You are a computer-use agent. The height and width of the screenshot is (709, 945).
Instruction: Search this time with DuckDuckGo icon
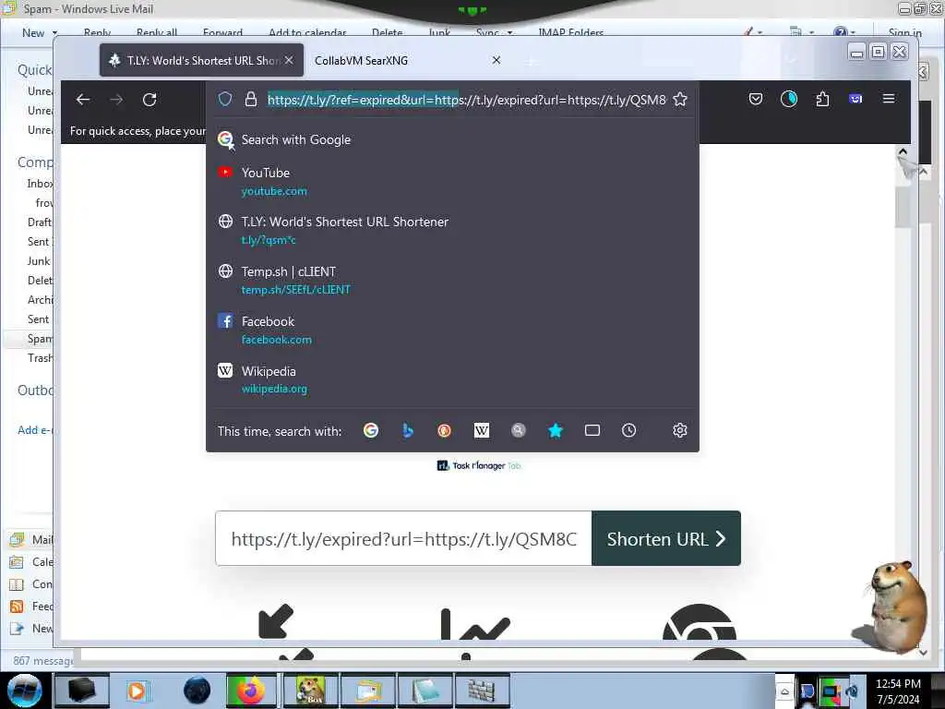pos(444,430)
